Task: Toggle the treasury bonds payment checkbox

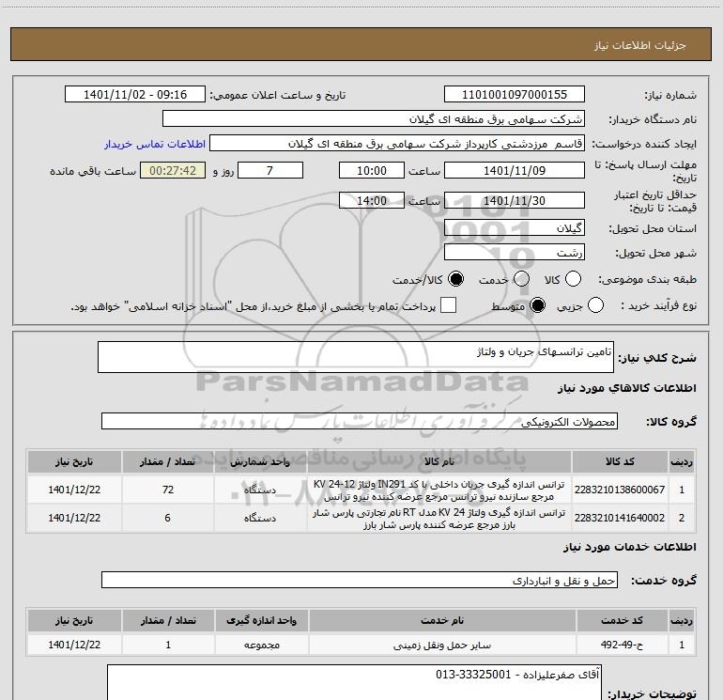Action: tap(448, 305)
